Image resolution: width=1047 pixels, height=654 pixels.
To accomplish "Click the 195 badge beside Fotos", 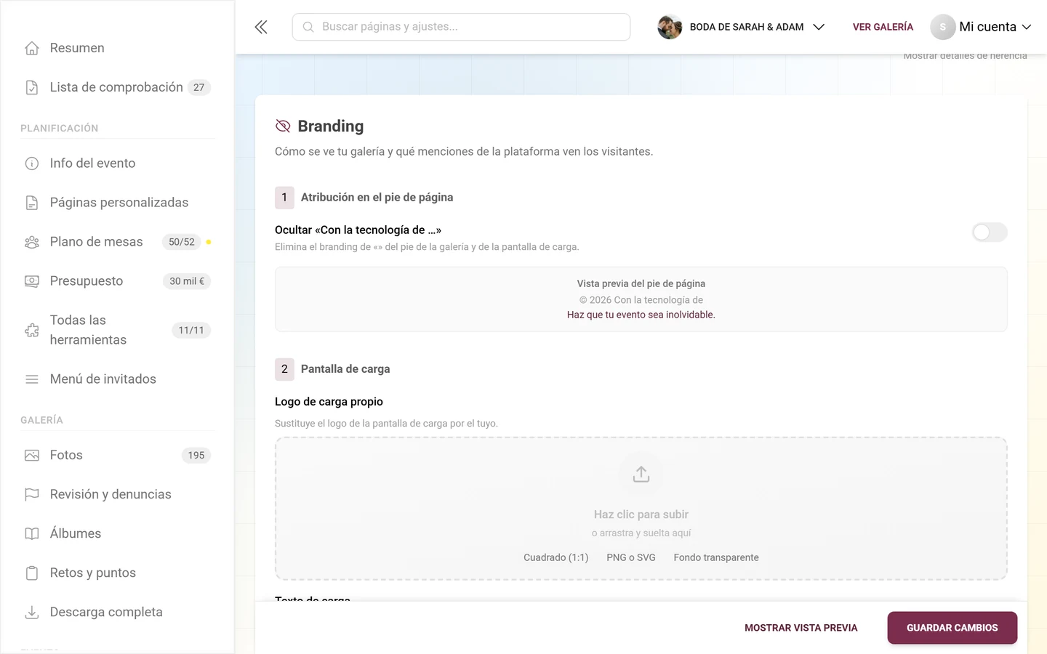I will (x=196, y=456).
